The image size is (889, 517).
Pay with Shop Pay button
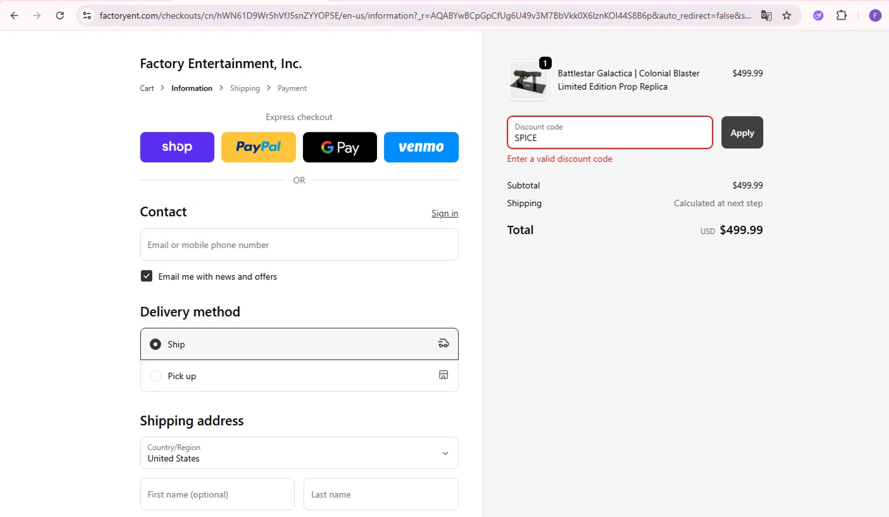pos(177,147)
